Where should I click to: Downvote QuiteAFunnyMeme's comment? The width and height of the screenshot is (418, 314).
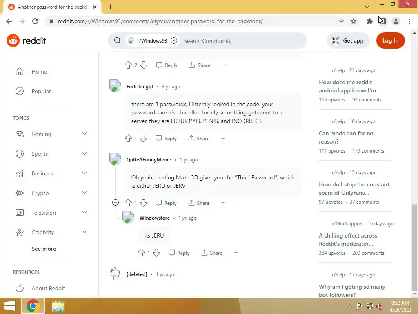(x=143, y=203)
